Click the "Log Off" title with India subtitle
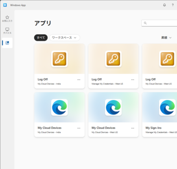Screen dimensions: 177x169 (43, 79)
